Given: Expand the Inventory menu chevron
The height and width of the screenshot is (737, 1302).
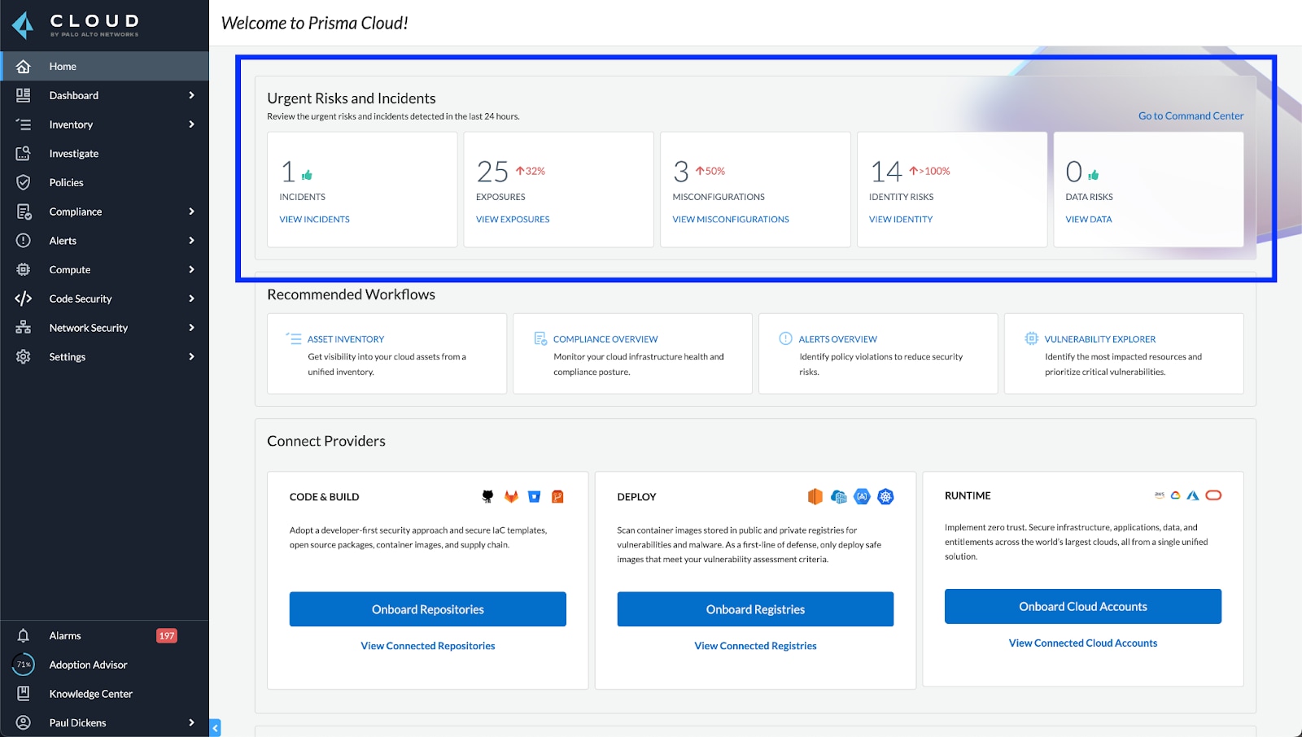Looking at the screenshot, I should [x=191, y=124].
